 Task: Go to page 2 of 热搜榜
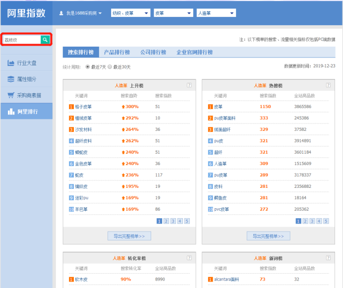[x=305, y=221]
